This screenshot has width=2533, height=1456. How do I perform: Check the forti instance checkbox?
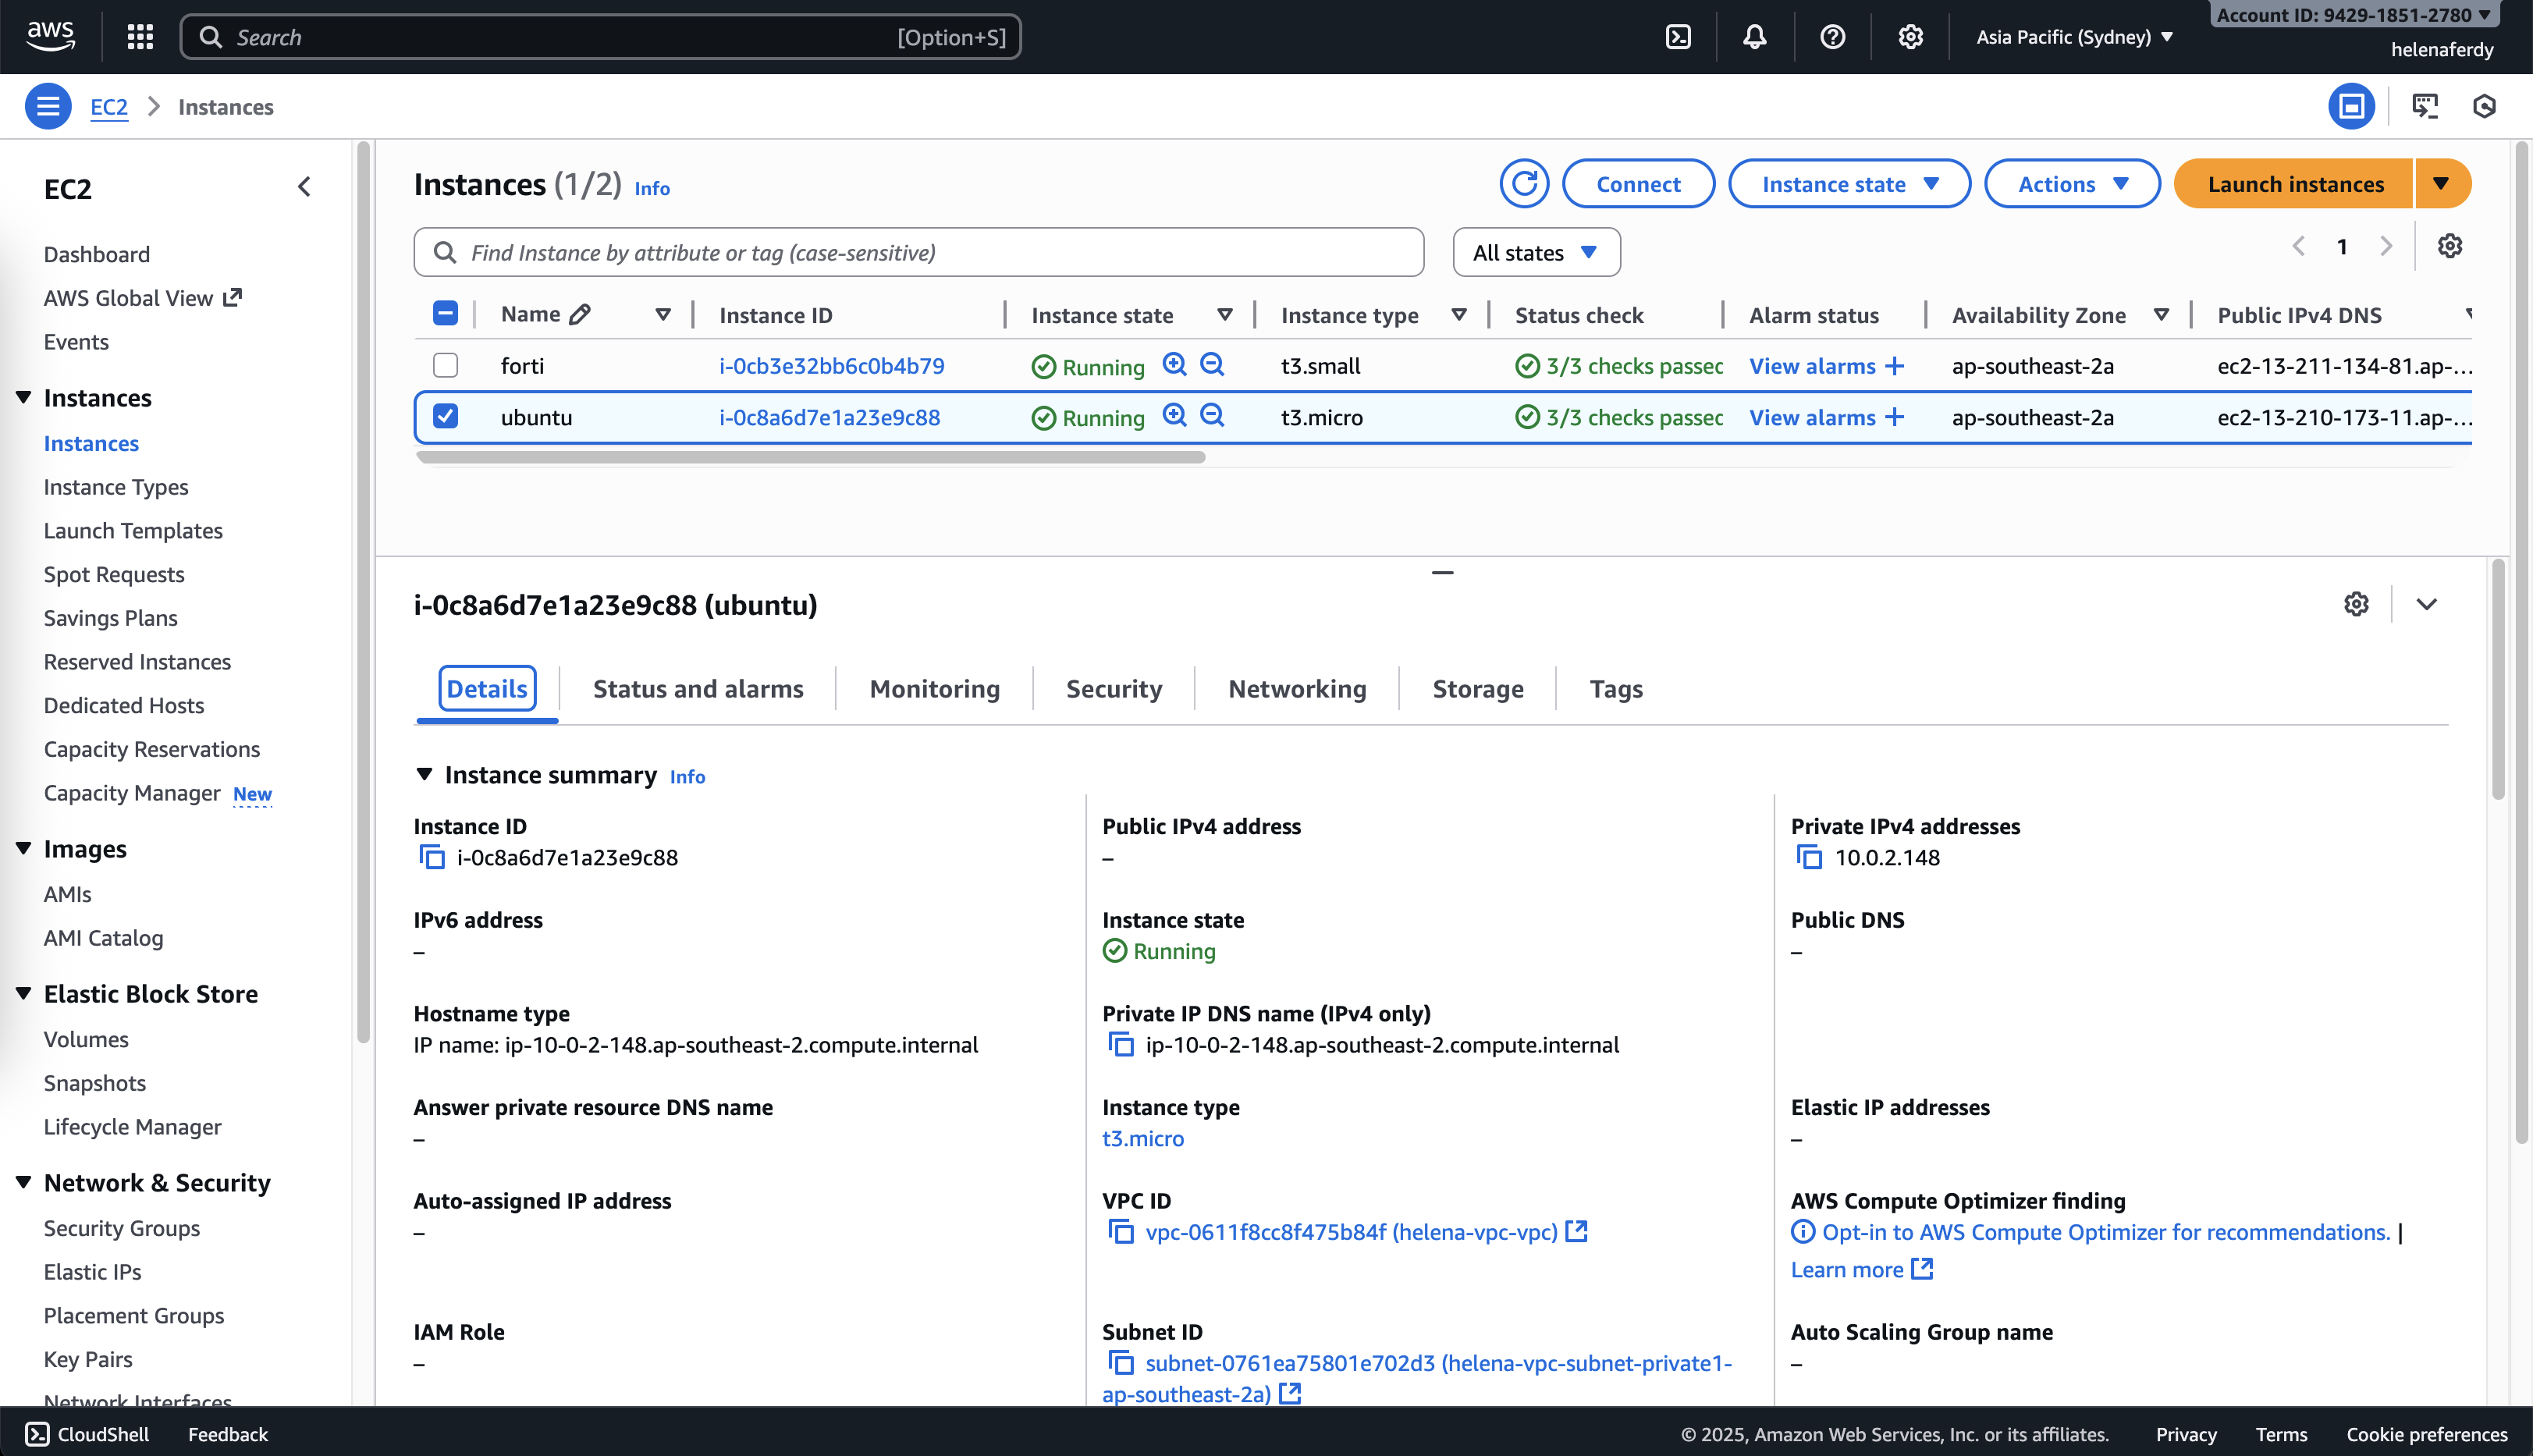tap(446, 365)
